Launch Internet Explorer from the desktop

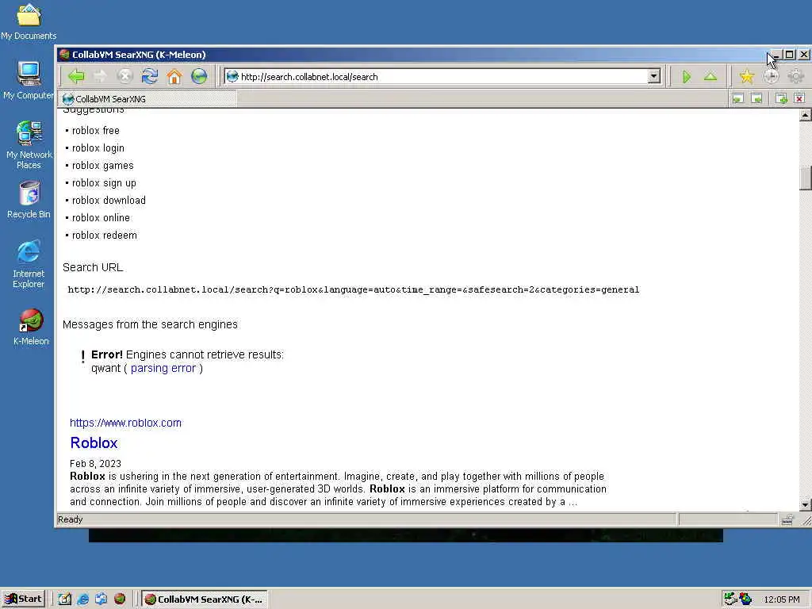click(29, 263)
